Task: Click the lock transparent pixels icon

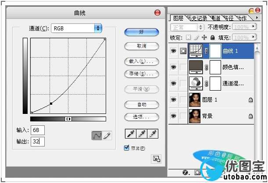Action: coord(188,37)
